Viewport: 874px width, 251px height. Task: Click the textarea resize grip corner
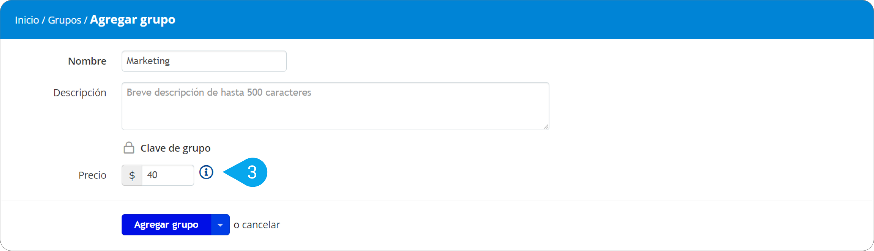pyautogui.click(x=546, y=126)
